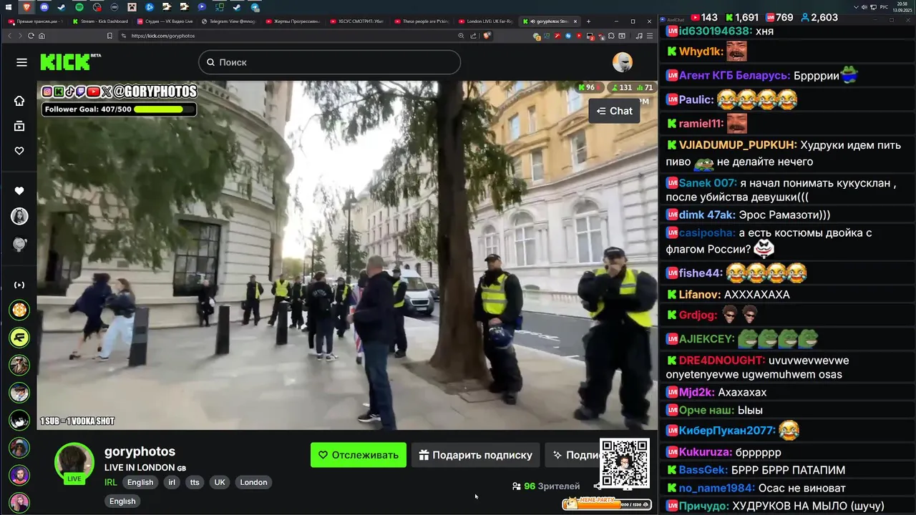Open a new browser tab with plus
The width and height of the screenshot is (916, 515).
click(x=589, y=21)
